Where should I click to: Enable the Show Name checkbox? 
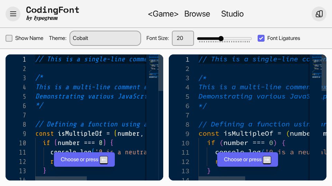click(9, 38)
